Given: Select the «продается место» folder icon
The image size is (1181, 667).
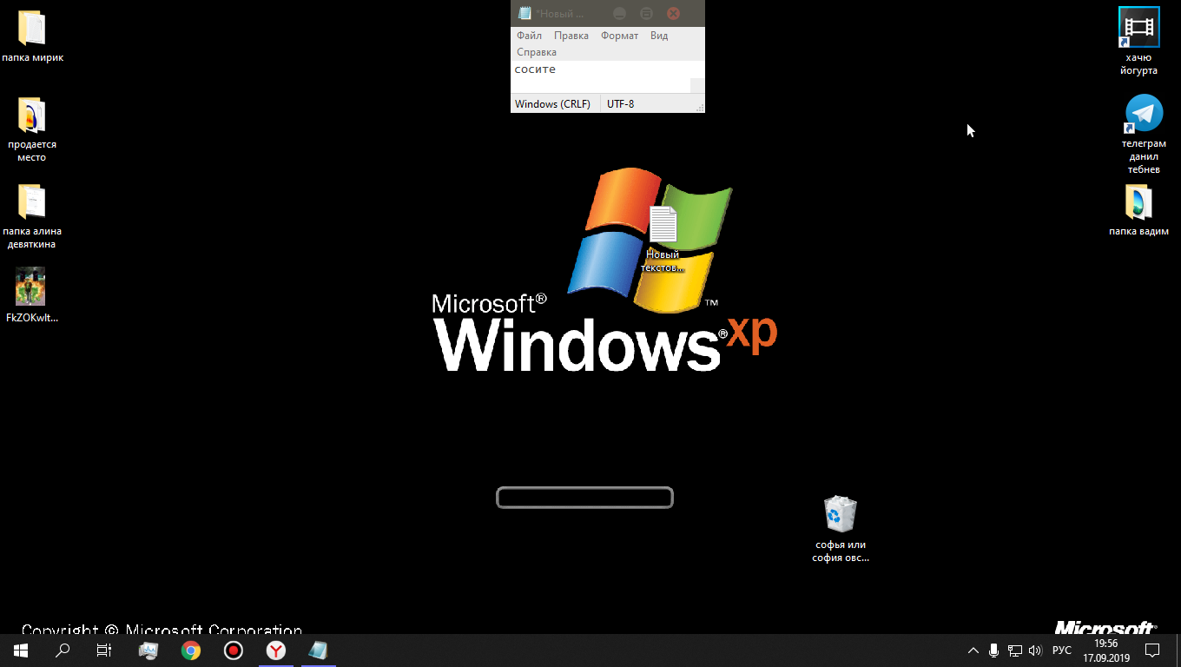Looking at the screenshot, I should [x=32, y=116].
